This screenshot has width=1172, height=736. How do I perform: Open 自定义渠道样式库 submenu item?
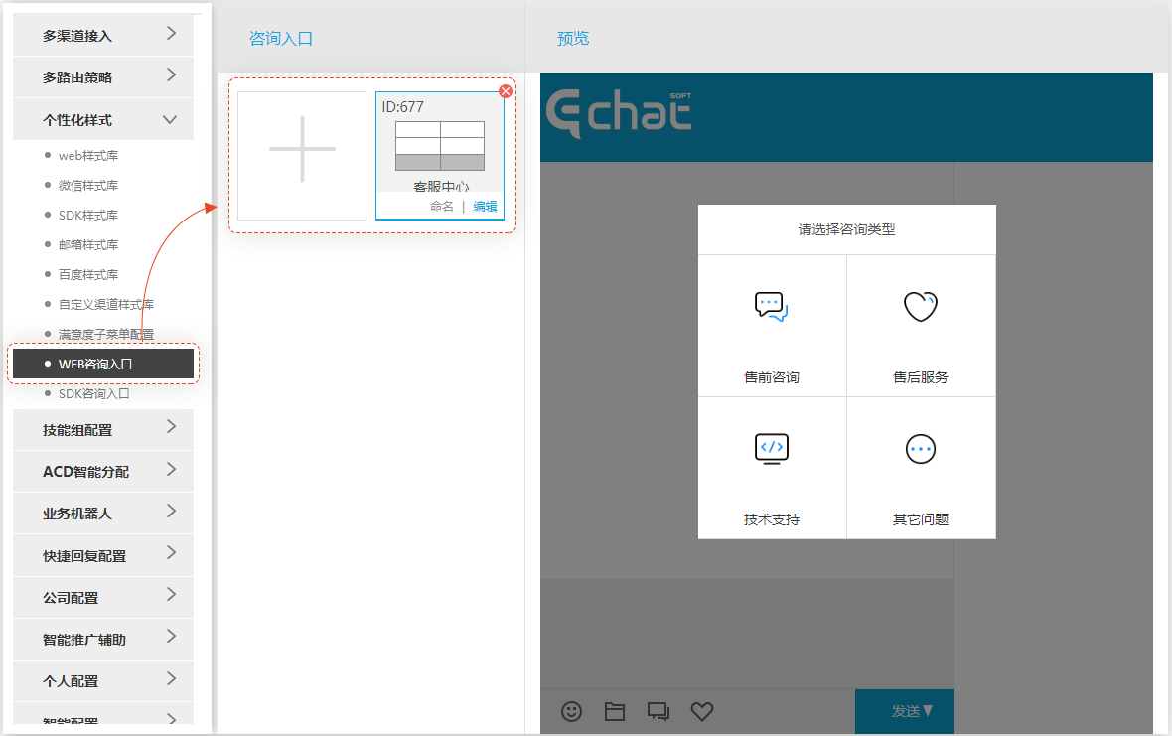(x=106, y=304)
